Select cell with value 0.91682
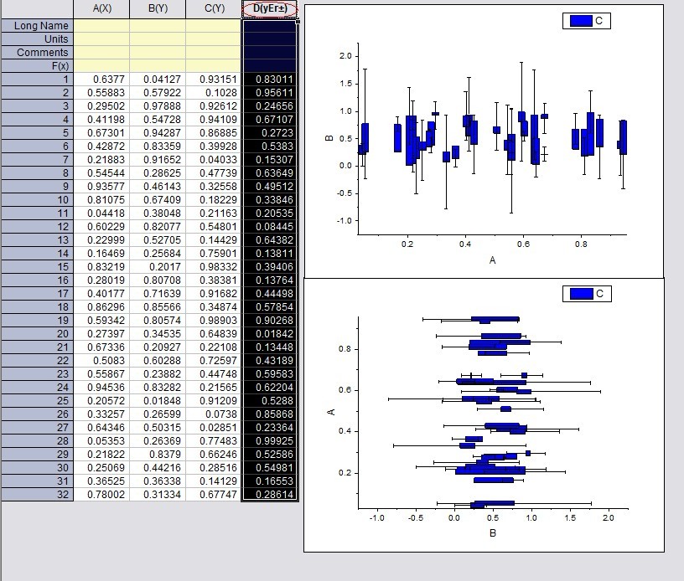The height and width of the screenshot is (581, 684). (214, 294)
